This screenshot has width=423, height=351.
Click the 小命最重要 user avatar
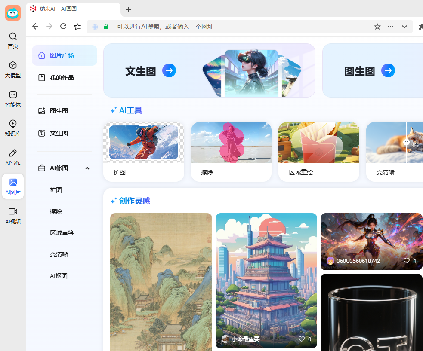pos(225,339)
